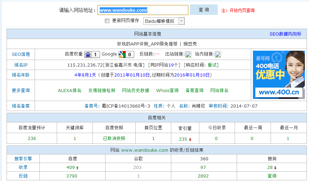Open the 友情链接检测 link
Image resolution: width=309 pixels, height=181 pixels.
102,90
